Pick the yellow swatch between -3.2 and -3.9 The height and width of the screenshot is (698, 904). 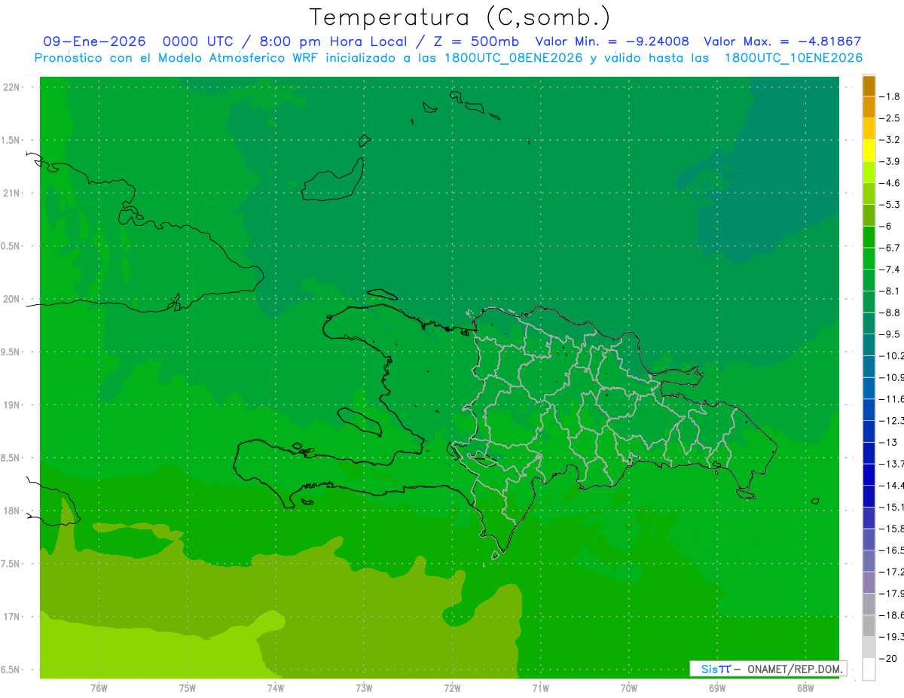point(869,151)
